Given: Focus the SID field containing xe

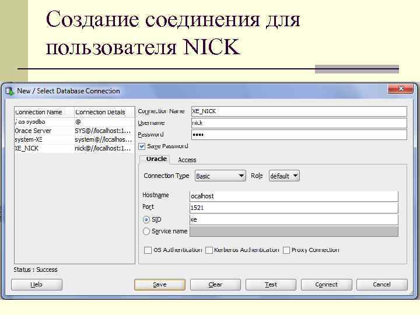Looking at the screenshot, I should pyautogui.click(x=294, y=220).
